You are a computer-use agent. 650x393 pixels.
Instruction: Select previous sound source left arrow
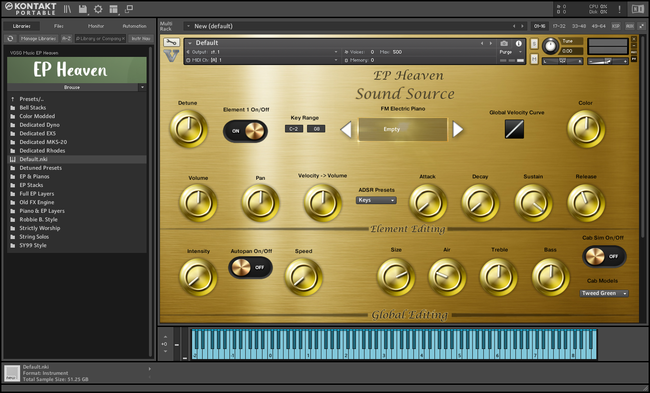pyautogui.click(x=346, y=130)
